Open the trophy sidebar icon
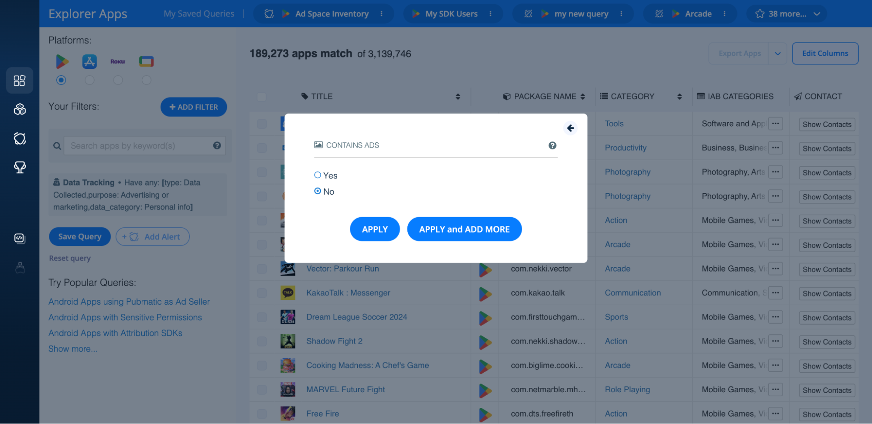This screenshot has width=872, height=424. (20, 167)
